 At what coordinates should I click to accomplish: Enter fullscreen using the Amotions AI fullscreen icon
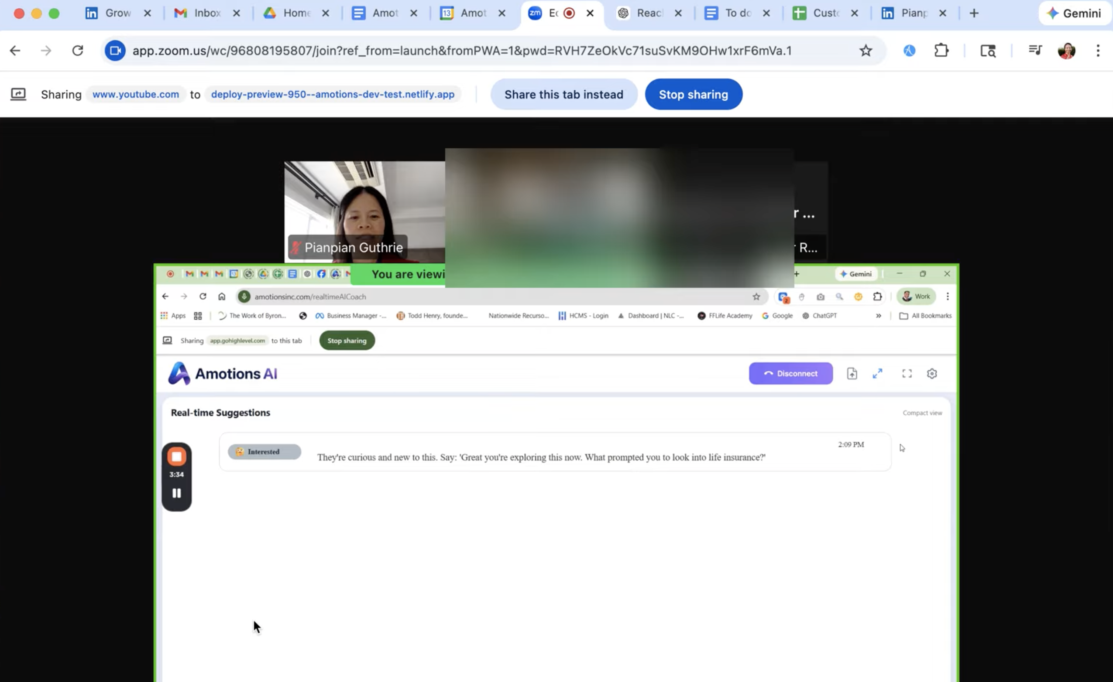point(907,373)
